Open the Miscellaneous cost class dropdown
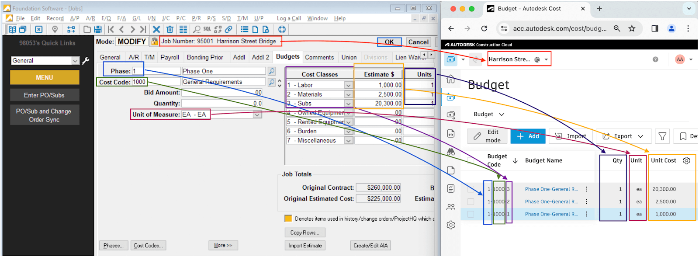This screenshot has height=257, width=699. coord(348,140)
